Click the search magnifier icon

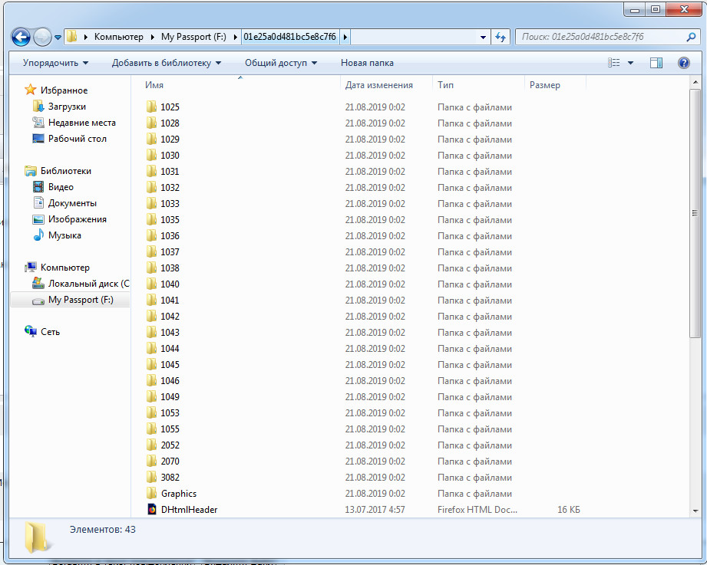pos(690,37)
